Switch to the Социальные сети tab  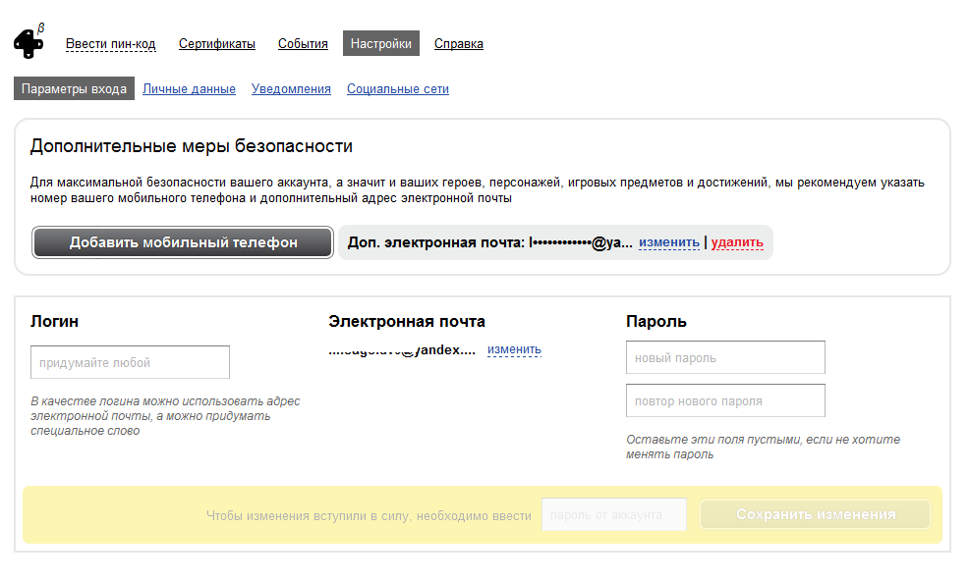(x=397, y=89)
